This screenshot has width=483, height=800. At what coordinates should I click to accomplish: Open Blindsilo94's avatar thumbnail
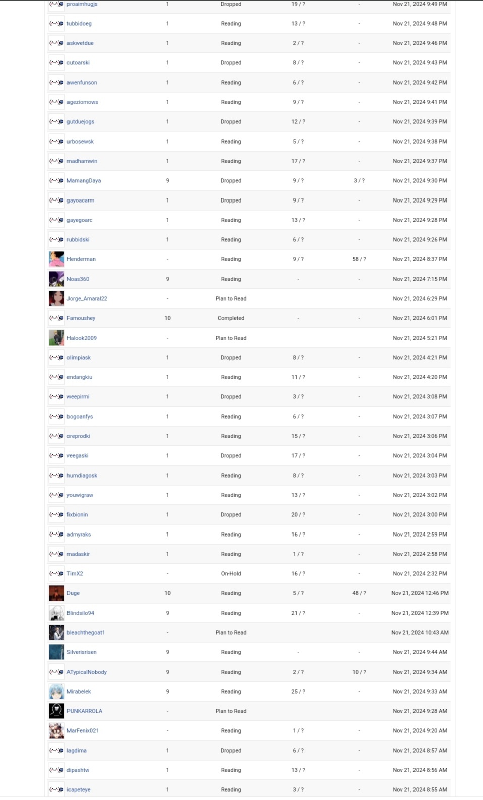click(56, 613)
